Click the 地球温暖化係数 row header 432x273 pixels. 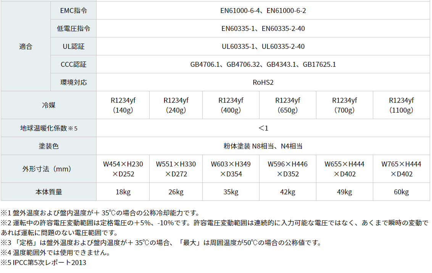tap(48, 128)
